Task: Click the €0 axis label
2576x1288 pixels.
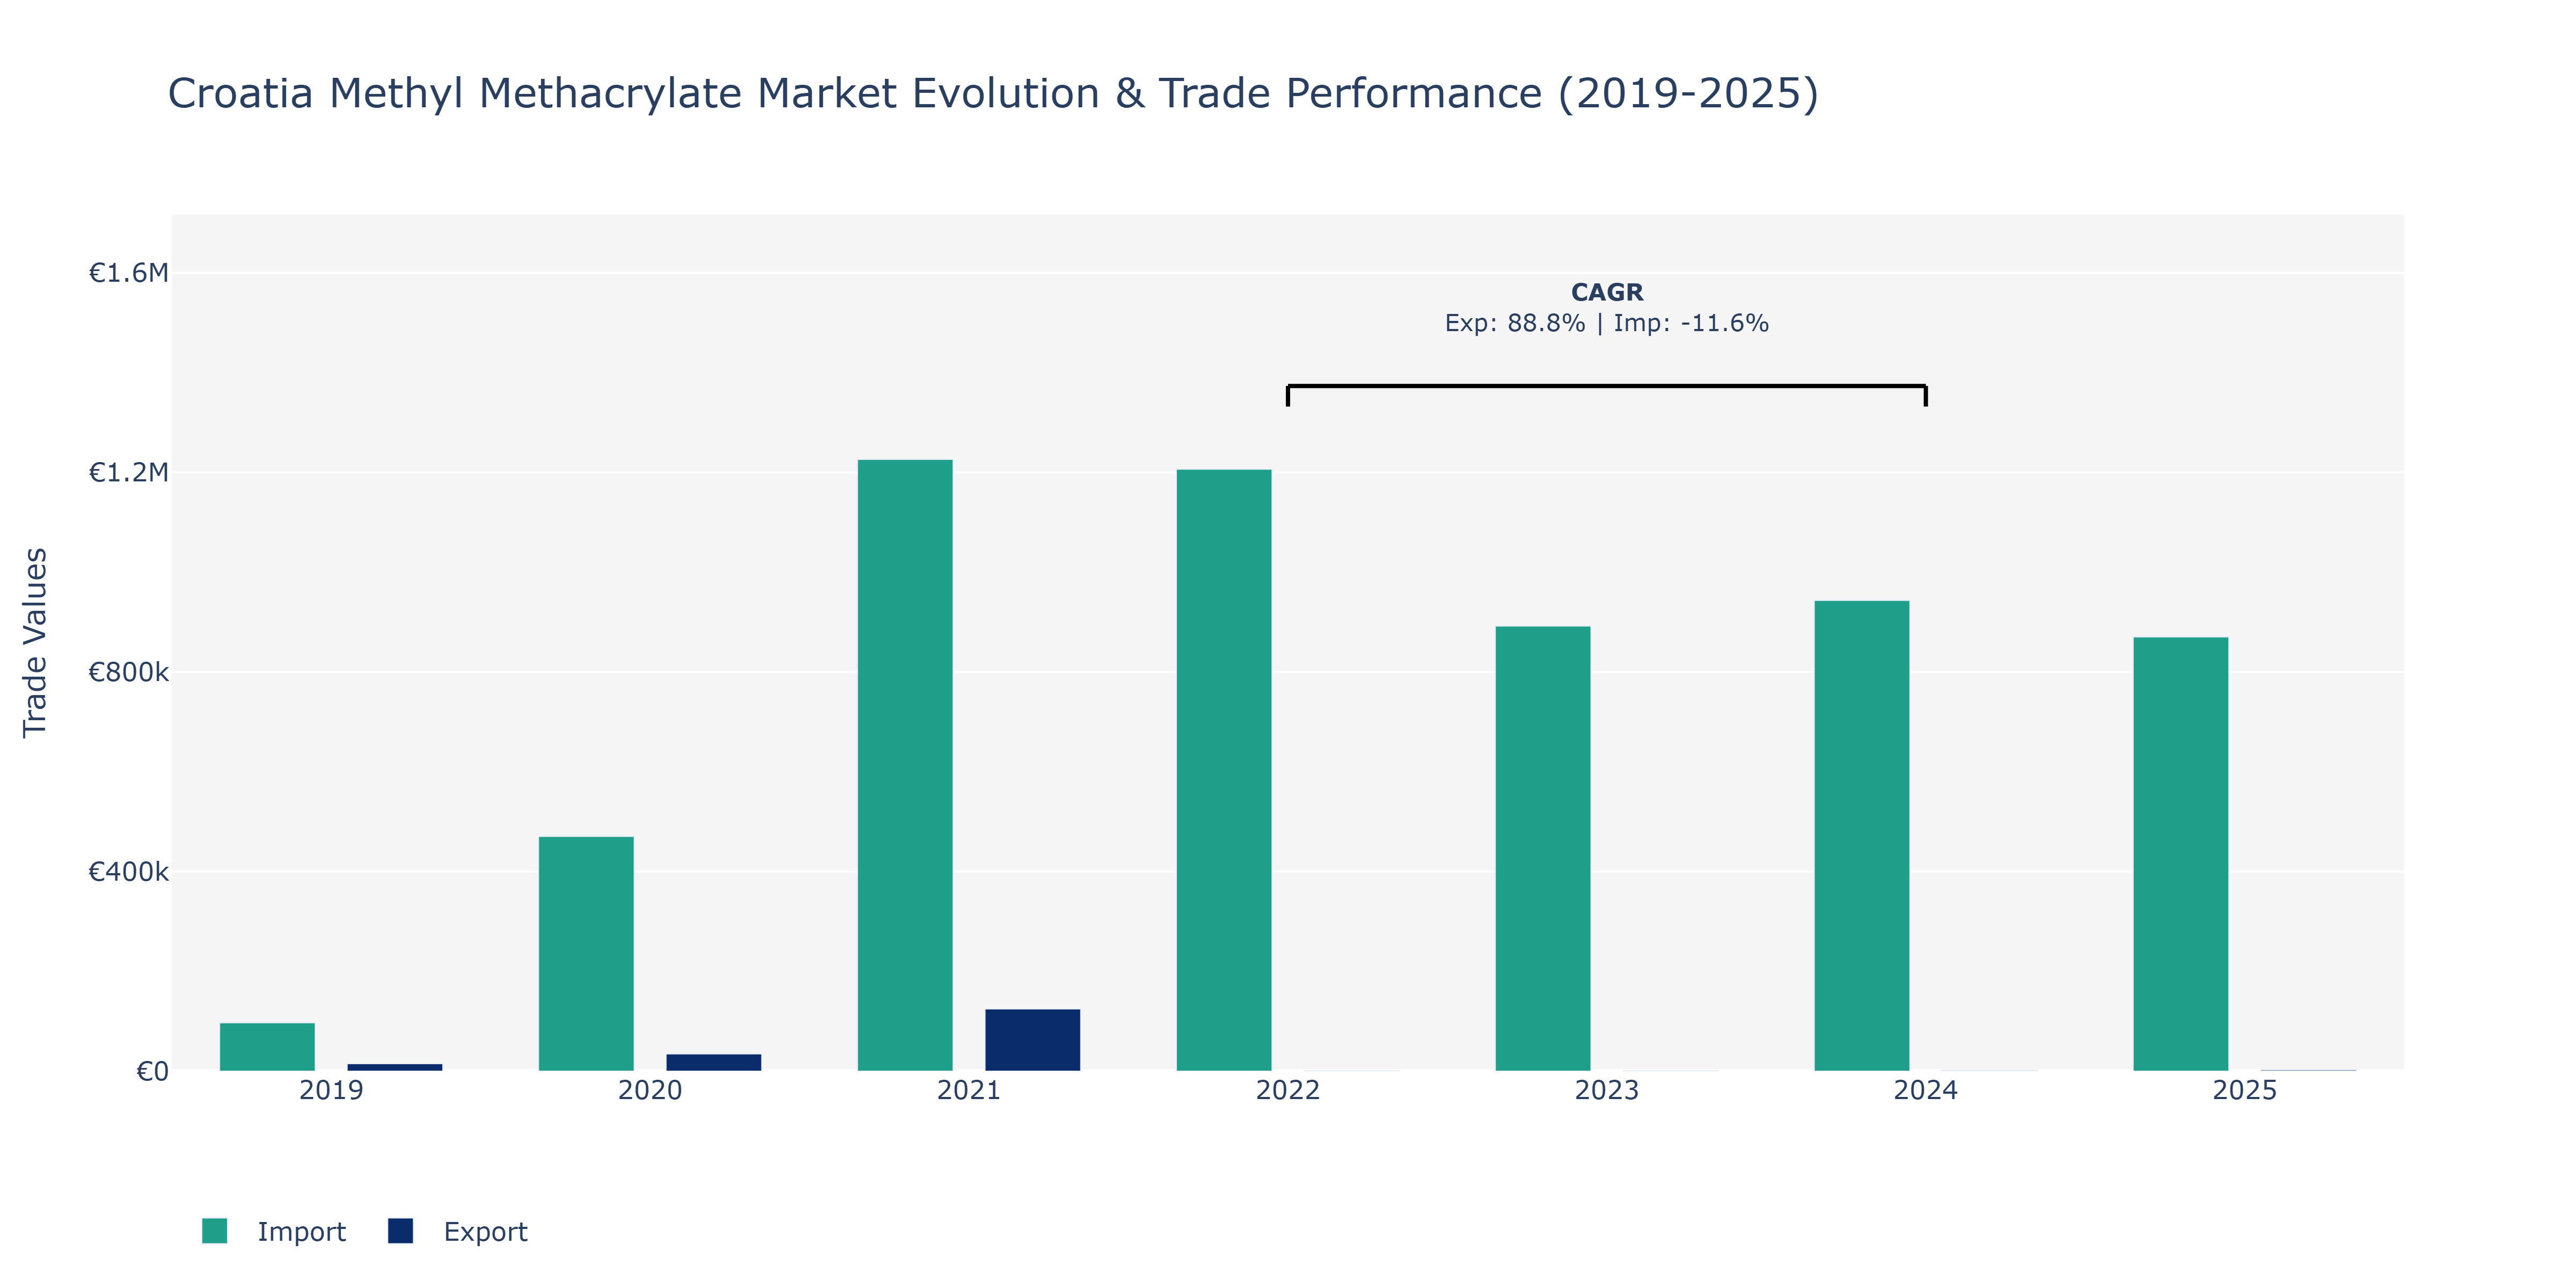Action: click(152, 1072)
